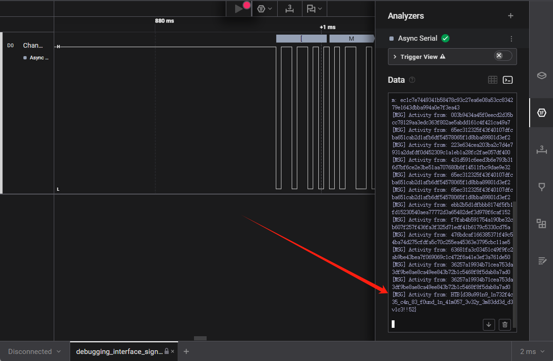
Task: Open the Extensions sidebar panel
Action: pos(541,224)
